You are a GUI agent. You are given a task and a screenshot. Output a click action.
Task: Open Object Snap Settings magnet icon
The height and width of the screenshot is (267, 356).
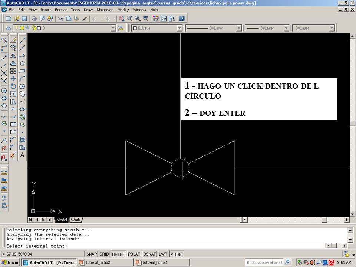click(x=4, y=157)
